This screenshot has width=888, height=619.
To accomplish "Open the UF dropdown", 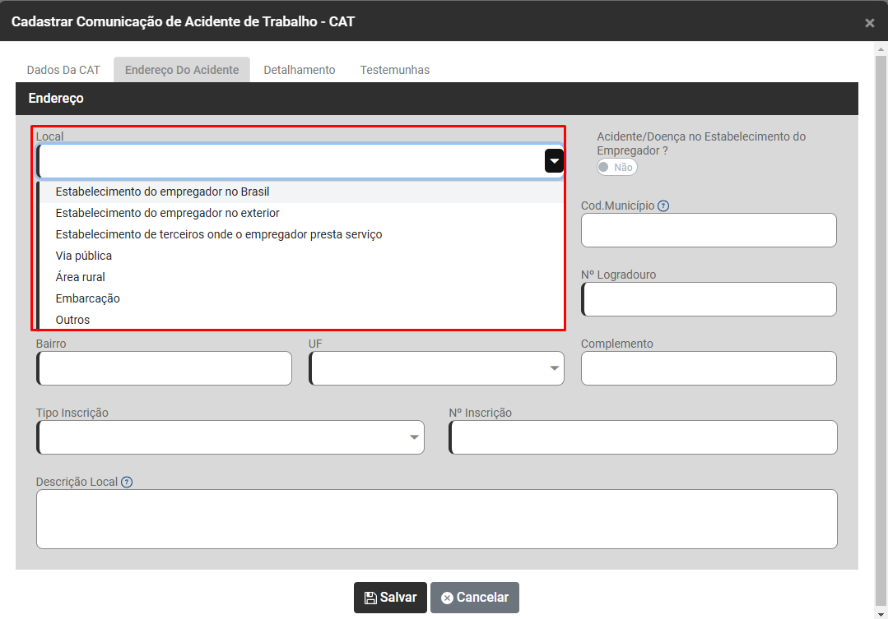I will (437, 368).
